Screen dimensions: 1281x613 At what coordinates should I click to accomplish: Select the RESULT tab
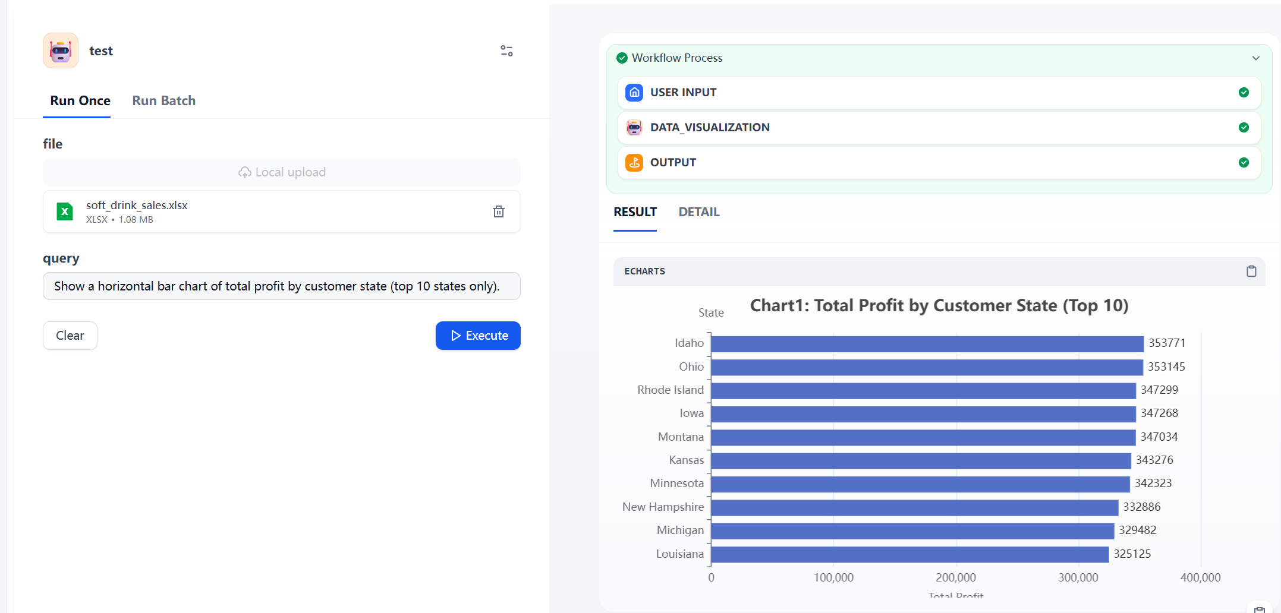click(x=635, y=212)
